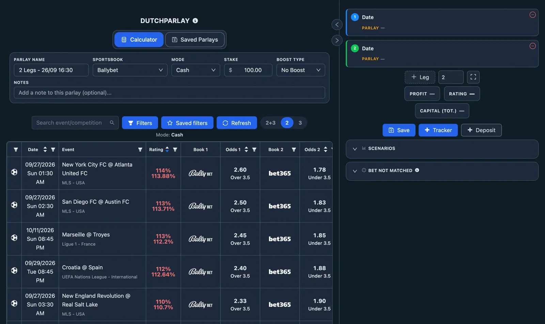The image size is (545, 324).
Task: Click the Deposit button
Action: point(481,130)
